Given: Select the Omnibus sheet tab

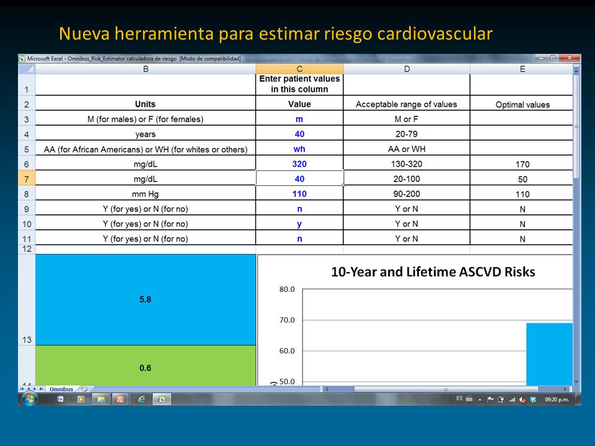Looking at the screenshot, I should [x=61, y=389].
